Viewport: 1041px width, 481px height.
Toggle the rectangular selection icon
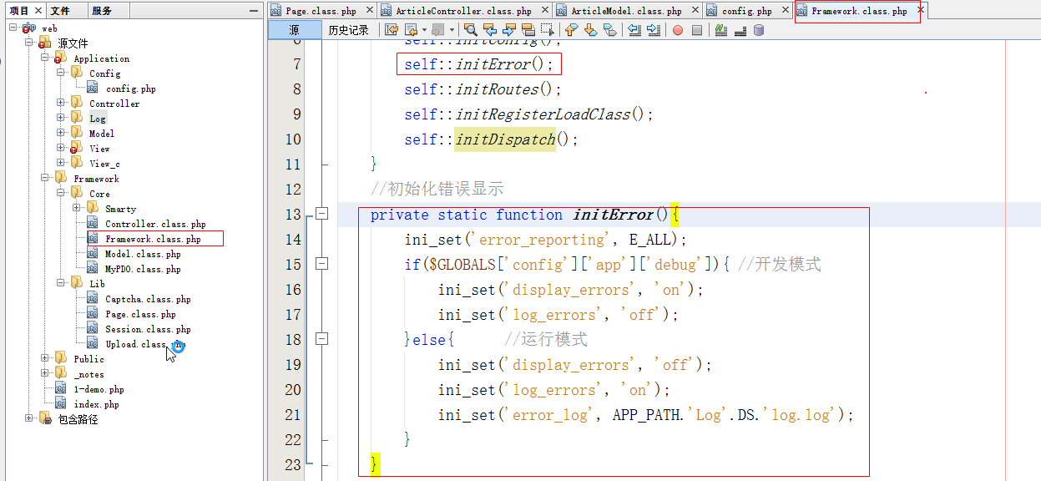click(x=548, y=30)
